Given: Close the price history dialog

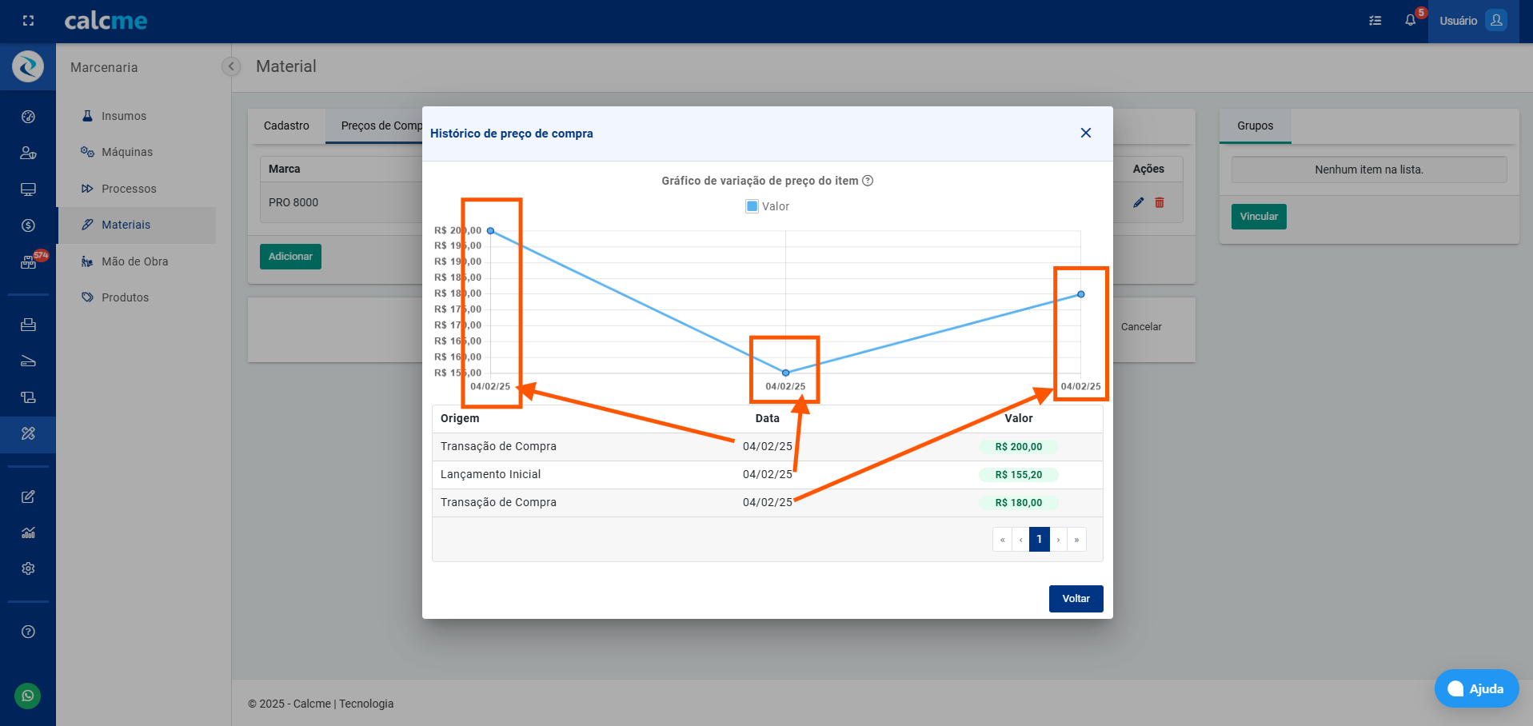Looking at the screenshot, I should click(x=1085, y=133).
